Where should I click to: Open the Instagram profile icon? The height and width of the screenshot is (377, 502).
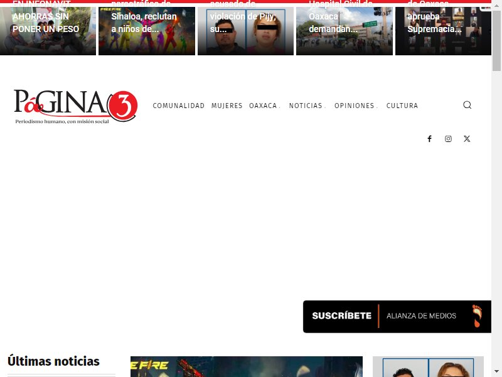point(448,138)
